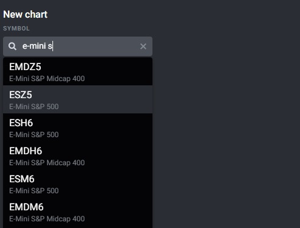
Task: Select the EMDZ5 symbol result
Action: point(77,71)
